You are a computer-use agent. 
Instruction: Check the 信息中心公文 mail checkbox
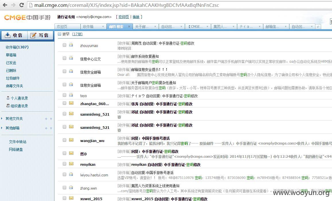(65, 58)
